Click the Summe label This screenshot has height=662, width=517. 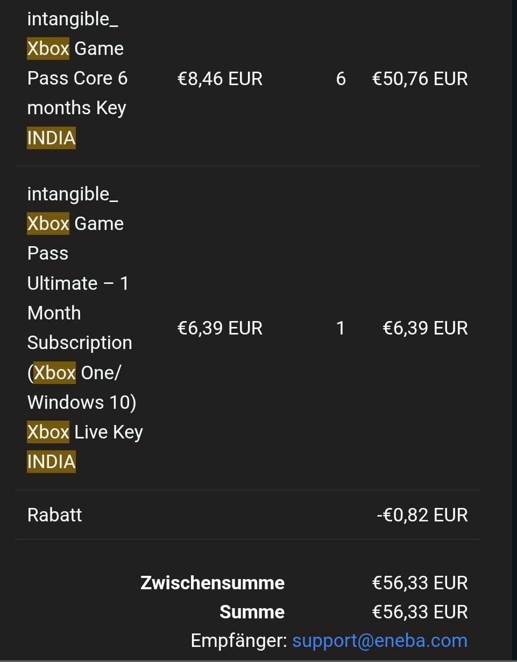tap(252, 612)
